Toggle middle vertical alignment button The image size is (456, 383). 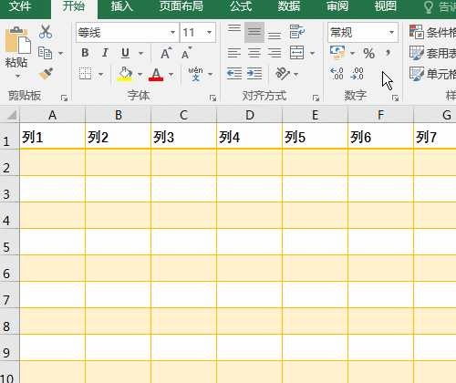click(x=254, y=32)
